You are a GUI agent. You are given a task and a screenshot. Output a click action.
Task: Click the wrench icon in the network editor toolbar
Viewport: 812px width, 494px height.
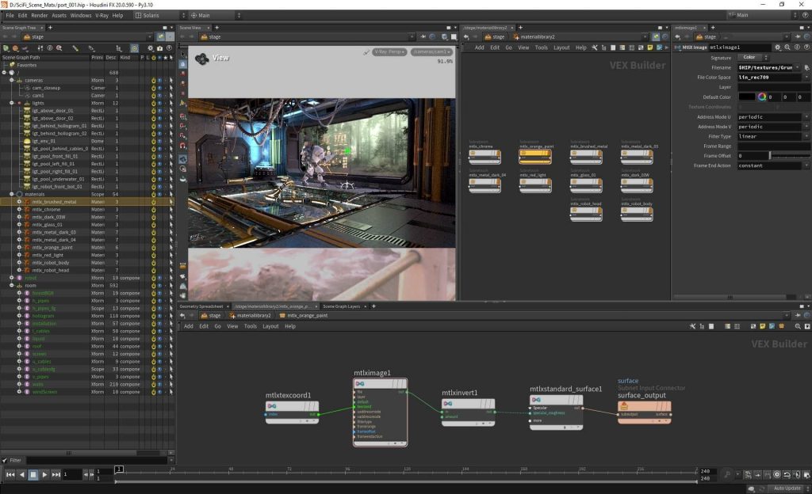692,326
